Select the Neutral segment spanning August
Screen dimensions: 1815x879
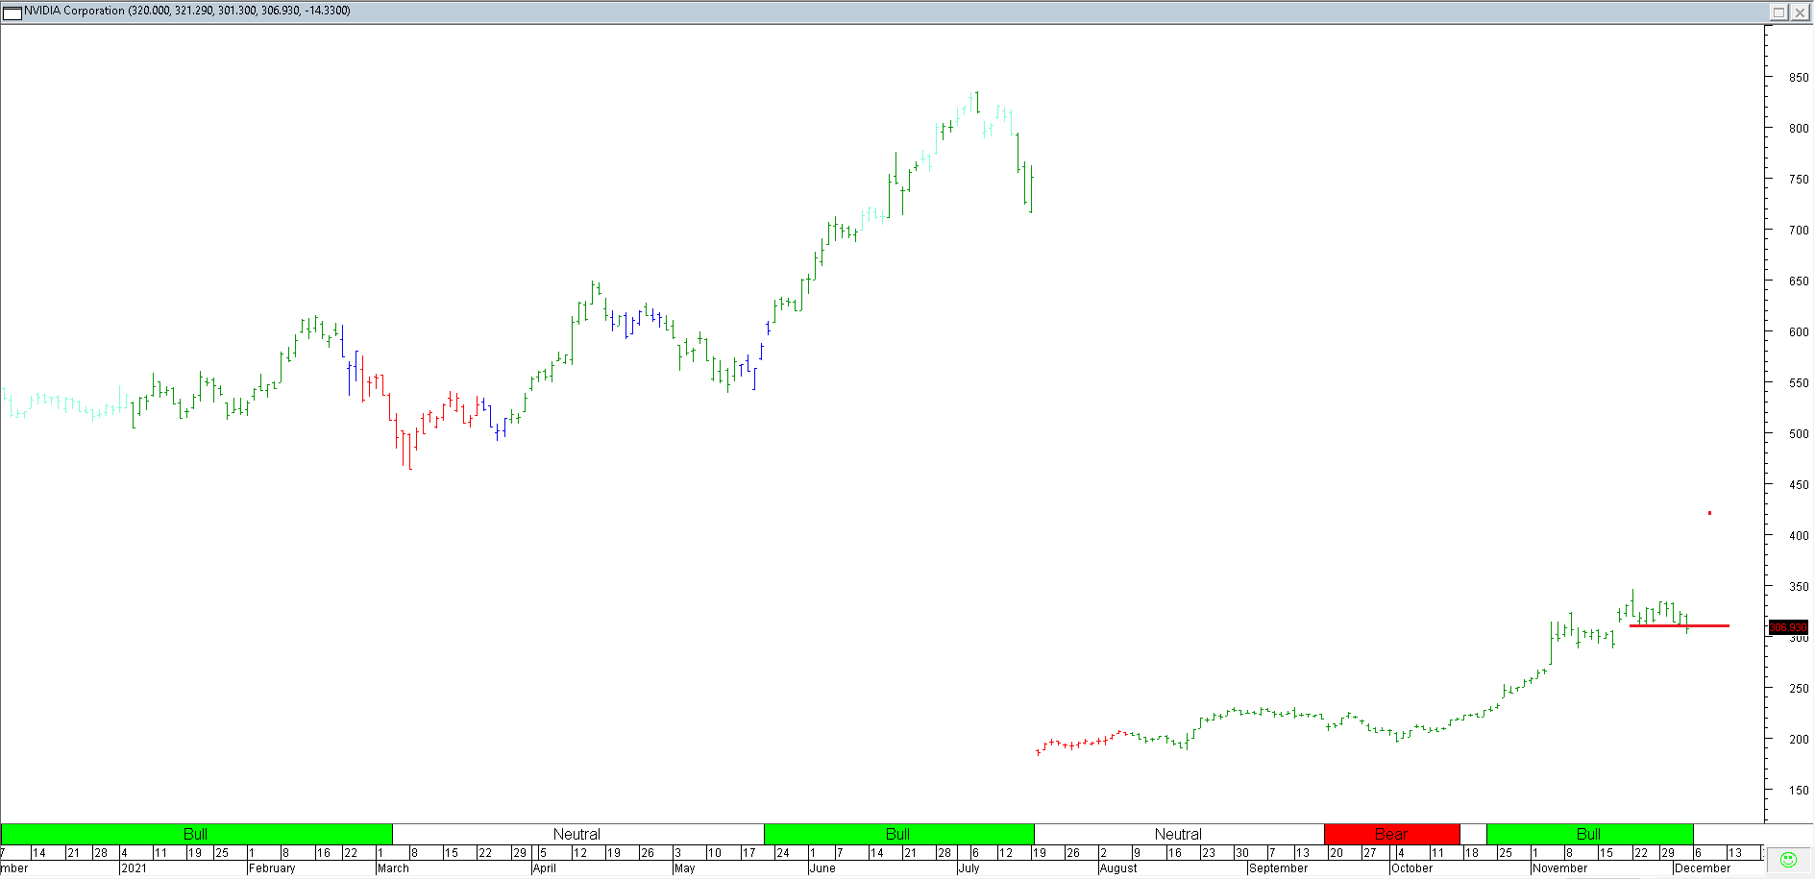click(1179, 834)
